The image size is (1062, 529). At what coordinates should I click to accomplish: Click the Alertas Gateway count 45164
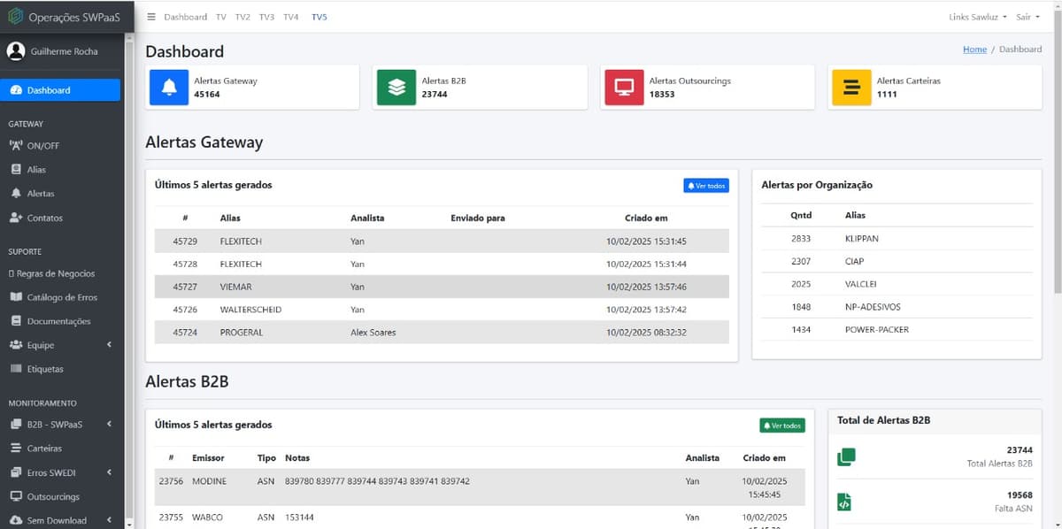(207, 94)
